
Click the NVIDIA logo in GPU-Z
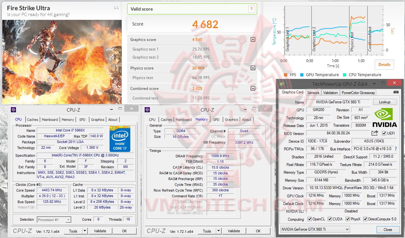(x=385, y=117)
